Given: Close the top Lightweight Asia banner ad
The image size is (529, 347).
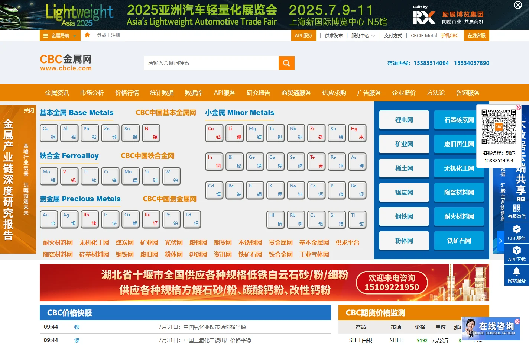Looking at the screenshot, I should tap(517, 5).
